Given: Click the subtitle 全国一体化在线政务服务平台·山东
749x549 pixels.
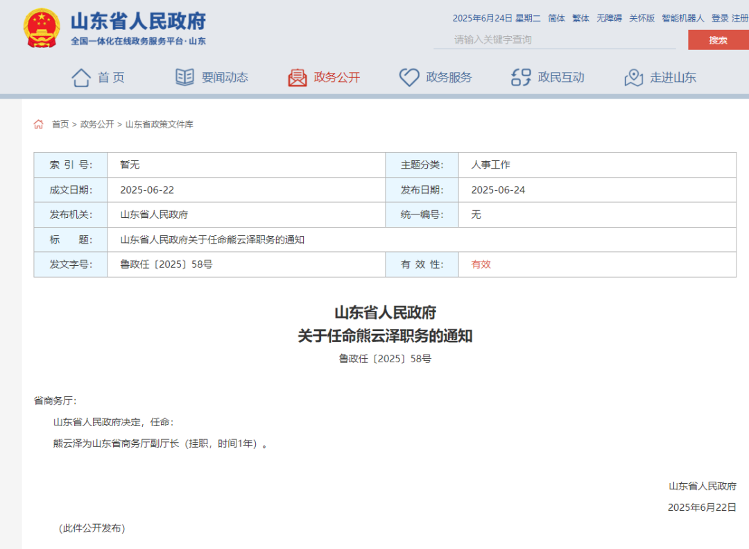Looking at the screenshot, I should [x=139, y=41].
